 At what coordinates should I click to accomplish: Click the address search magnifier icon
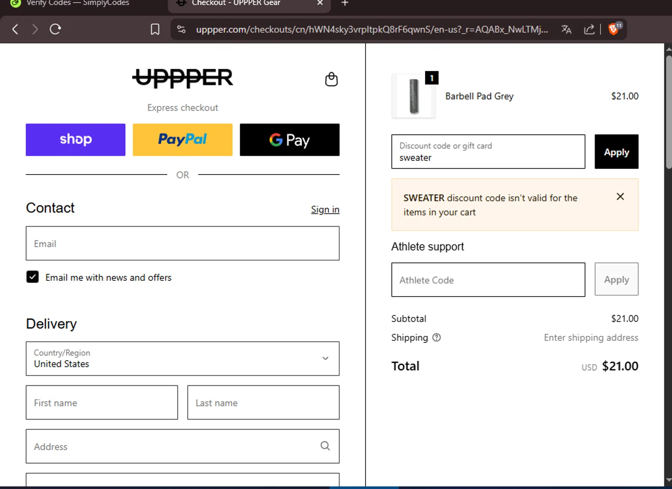coord(325,446)
